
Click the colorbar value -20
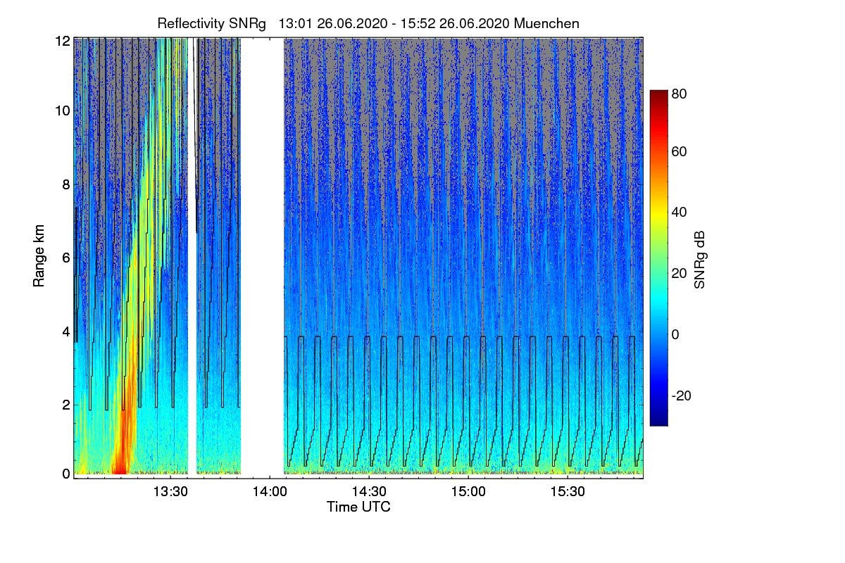click(x=681, y=396)
